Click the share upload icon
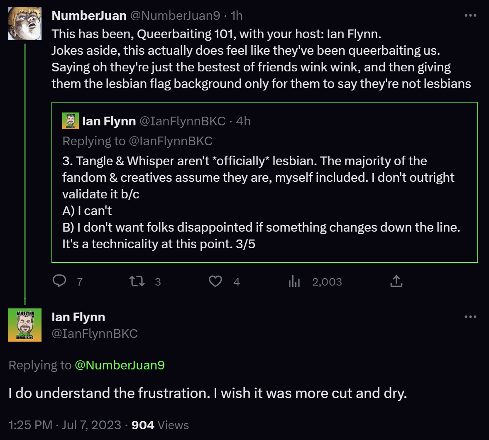This screenshot has width=489, height=440. (396, 281)
